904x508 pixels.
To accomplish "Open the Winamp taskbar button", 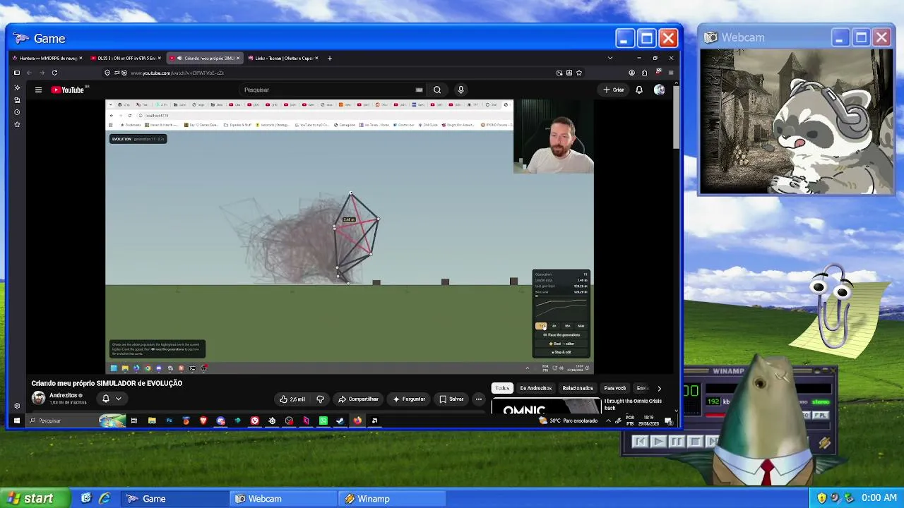I will (392, 498).
